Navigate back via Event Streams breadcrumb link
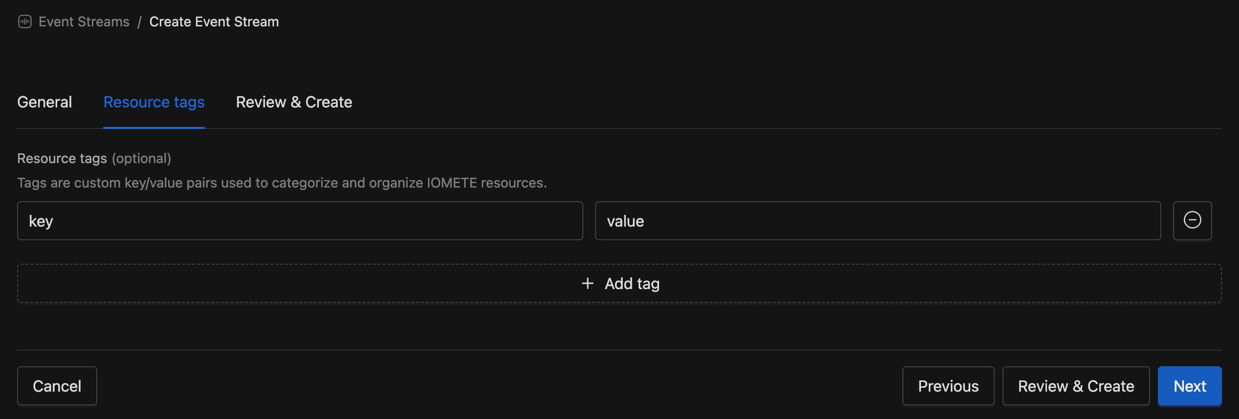 click(x=84, y=21)
